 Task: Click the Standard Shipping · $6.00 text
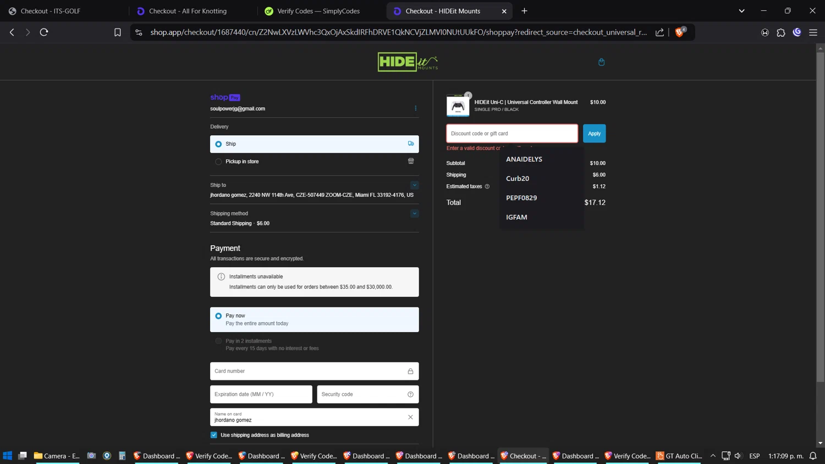coord(240,224)
